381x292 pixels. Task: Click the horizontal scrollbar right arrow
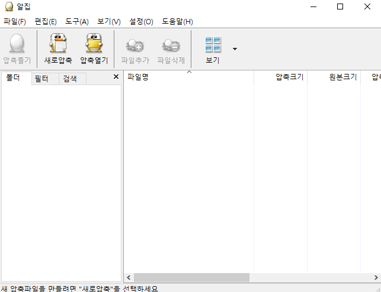(376, 277)
